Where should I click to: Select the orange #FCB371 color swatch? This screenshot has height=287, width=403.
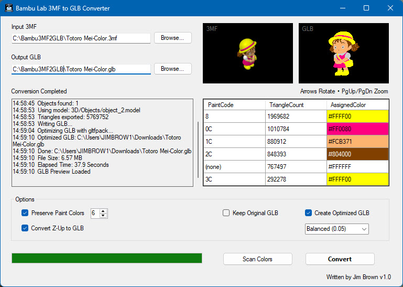pyautogui.click(x=357, y=142)
